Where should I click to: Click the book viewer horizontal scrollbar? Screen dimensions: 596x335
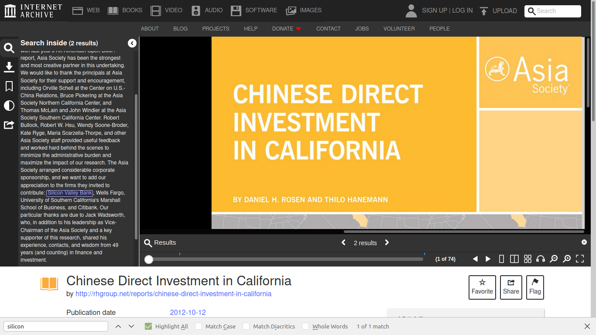(464, 232)
